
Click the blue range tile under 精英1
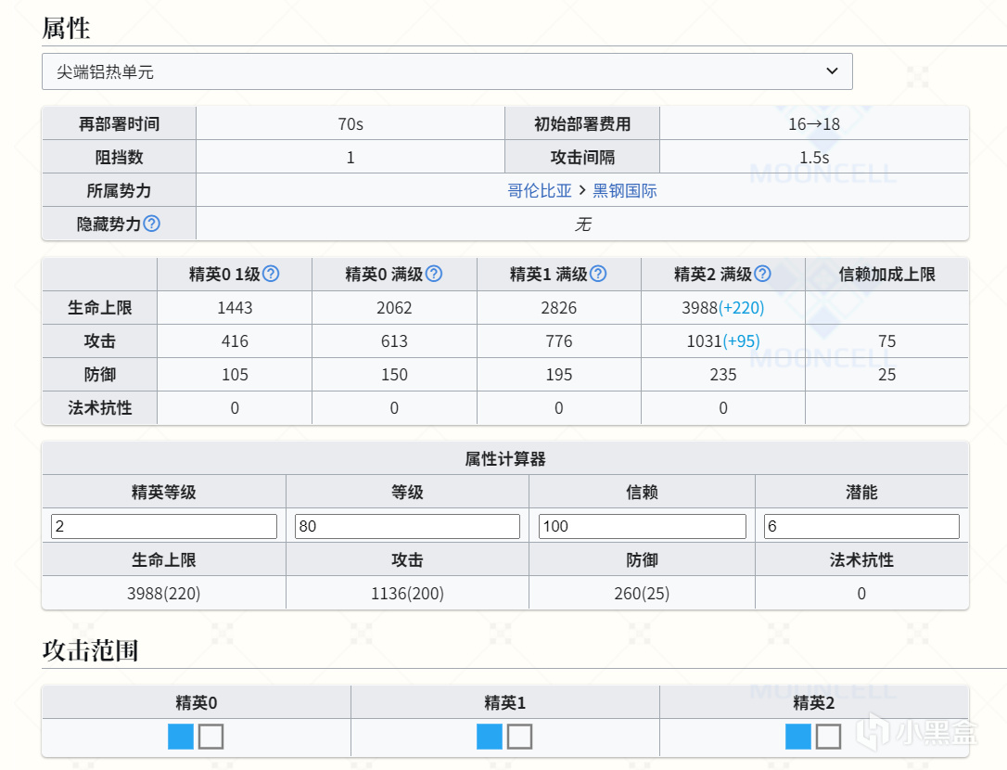[490, 737]
